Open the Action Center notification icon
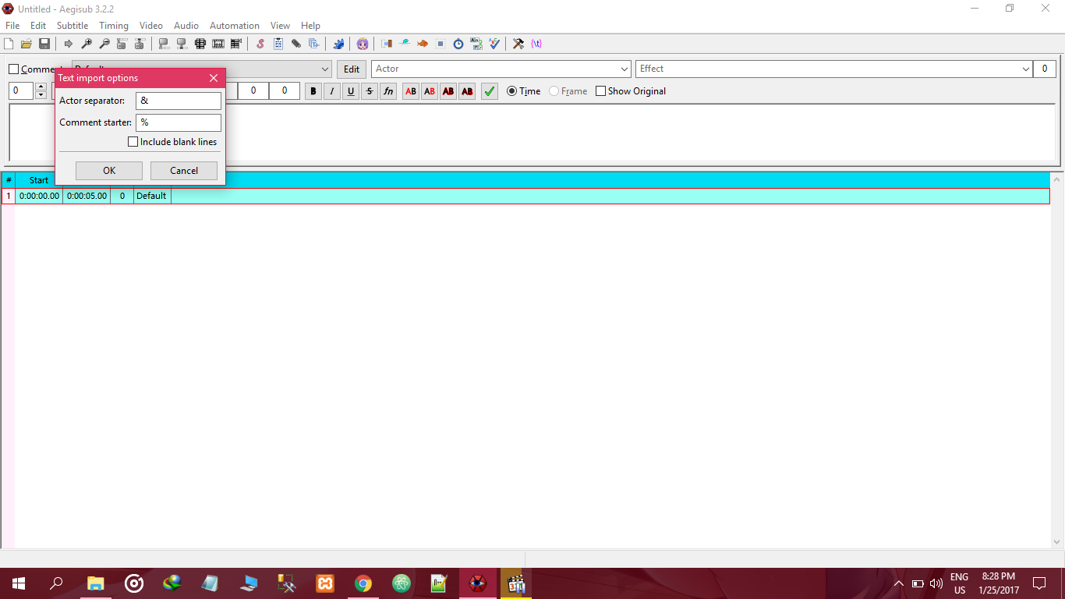This screenshot has width=1065, height=599. pyautogui.click(x=1039, y=583)
